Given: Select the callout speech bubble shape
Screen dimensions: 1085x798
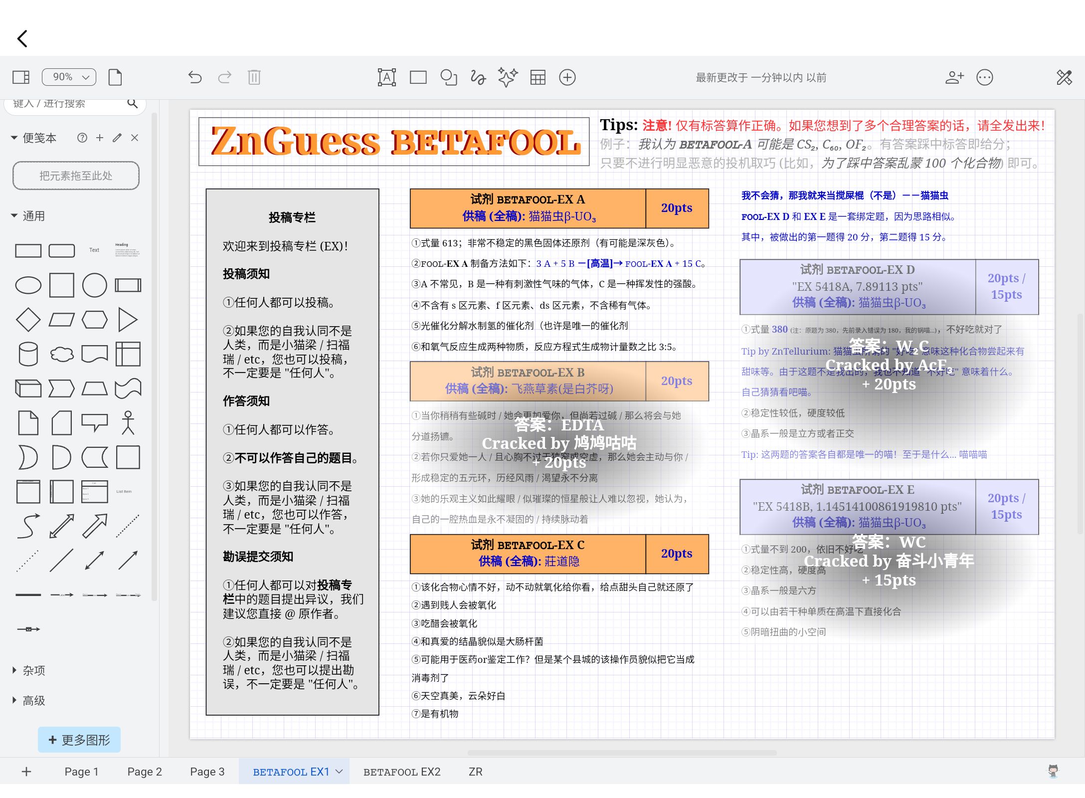Looking at the screenshot, I should click(x=95, y=422).
